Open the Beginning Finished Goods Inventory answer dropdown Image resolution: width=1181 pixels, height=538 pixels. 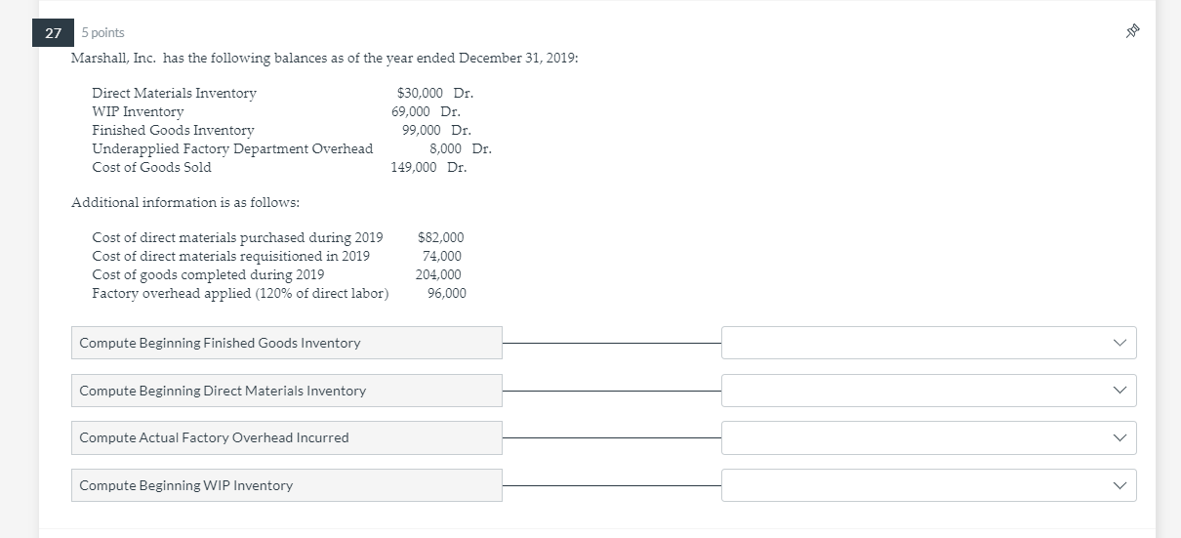[x=928, y=343]
